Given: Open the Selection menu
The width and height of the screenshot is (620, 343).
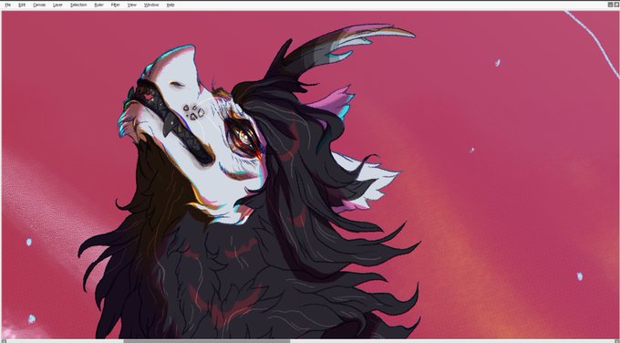Looking at the screenshot, I should [x=78, y=5].
